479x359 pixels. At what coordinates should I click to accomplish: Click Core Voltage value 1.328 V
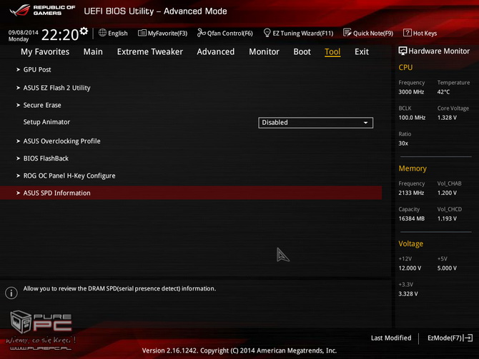point(447,118)
